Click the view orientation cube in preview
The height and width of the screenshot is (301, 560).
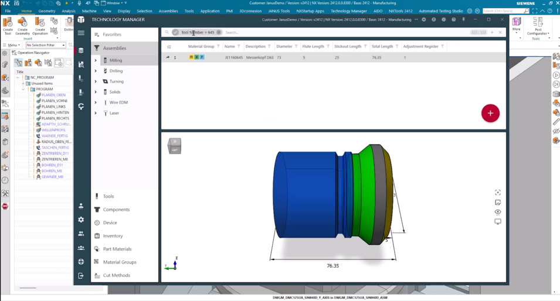pyautogui.click(x=175, y=146)
